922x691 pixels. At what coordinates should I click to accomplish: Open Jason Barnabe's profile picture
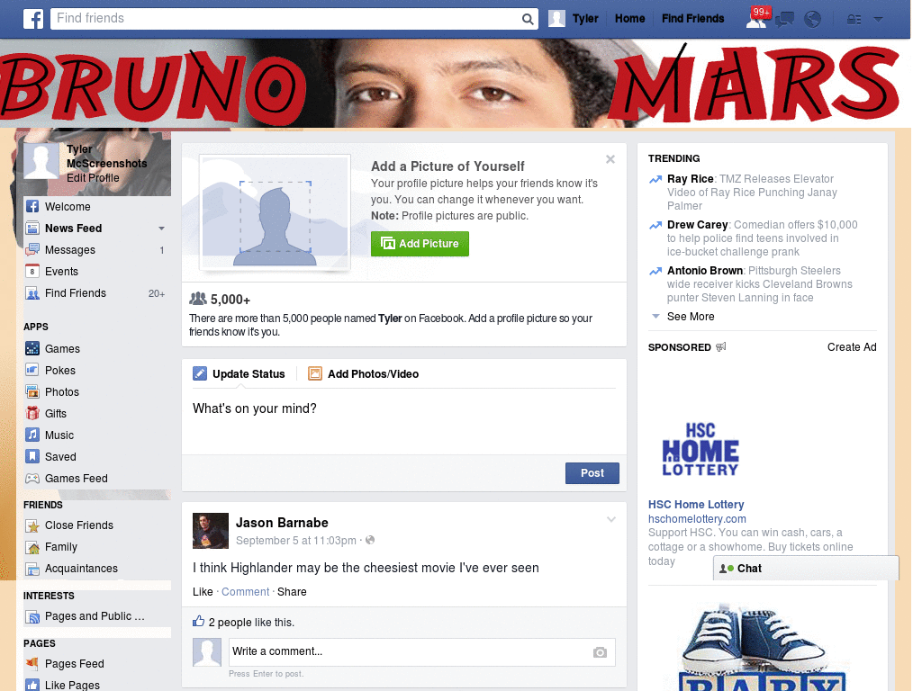click(x=211, y=531)
